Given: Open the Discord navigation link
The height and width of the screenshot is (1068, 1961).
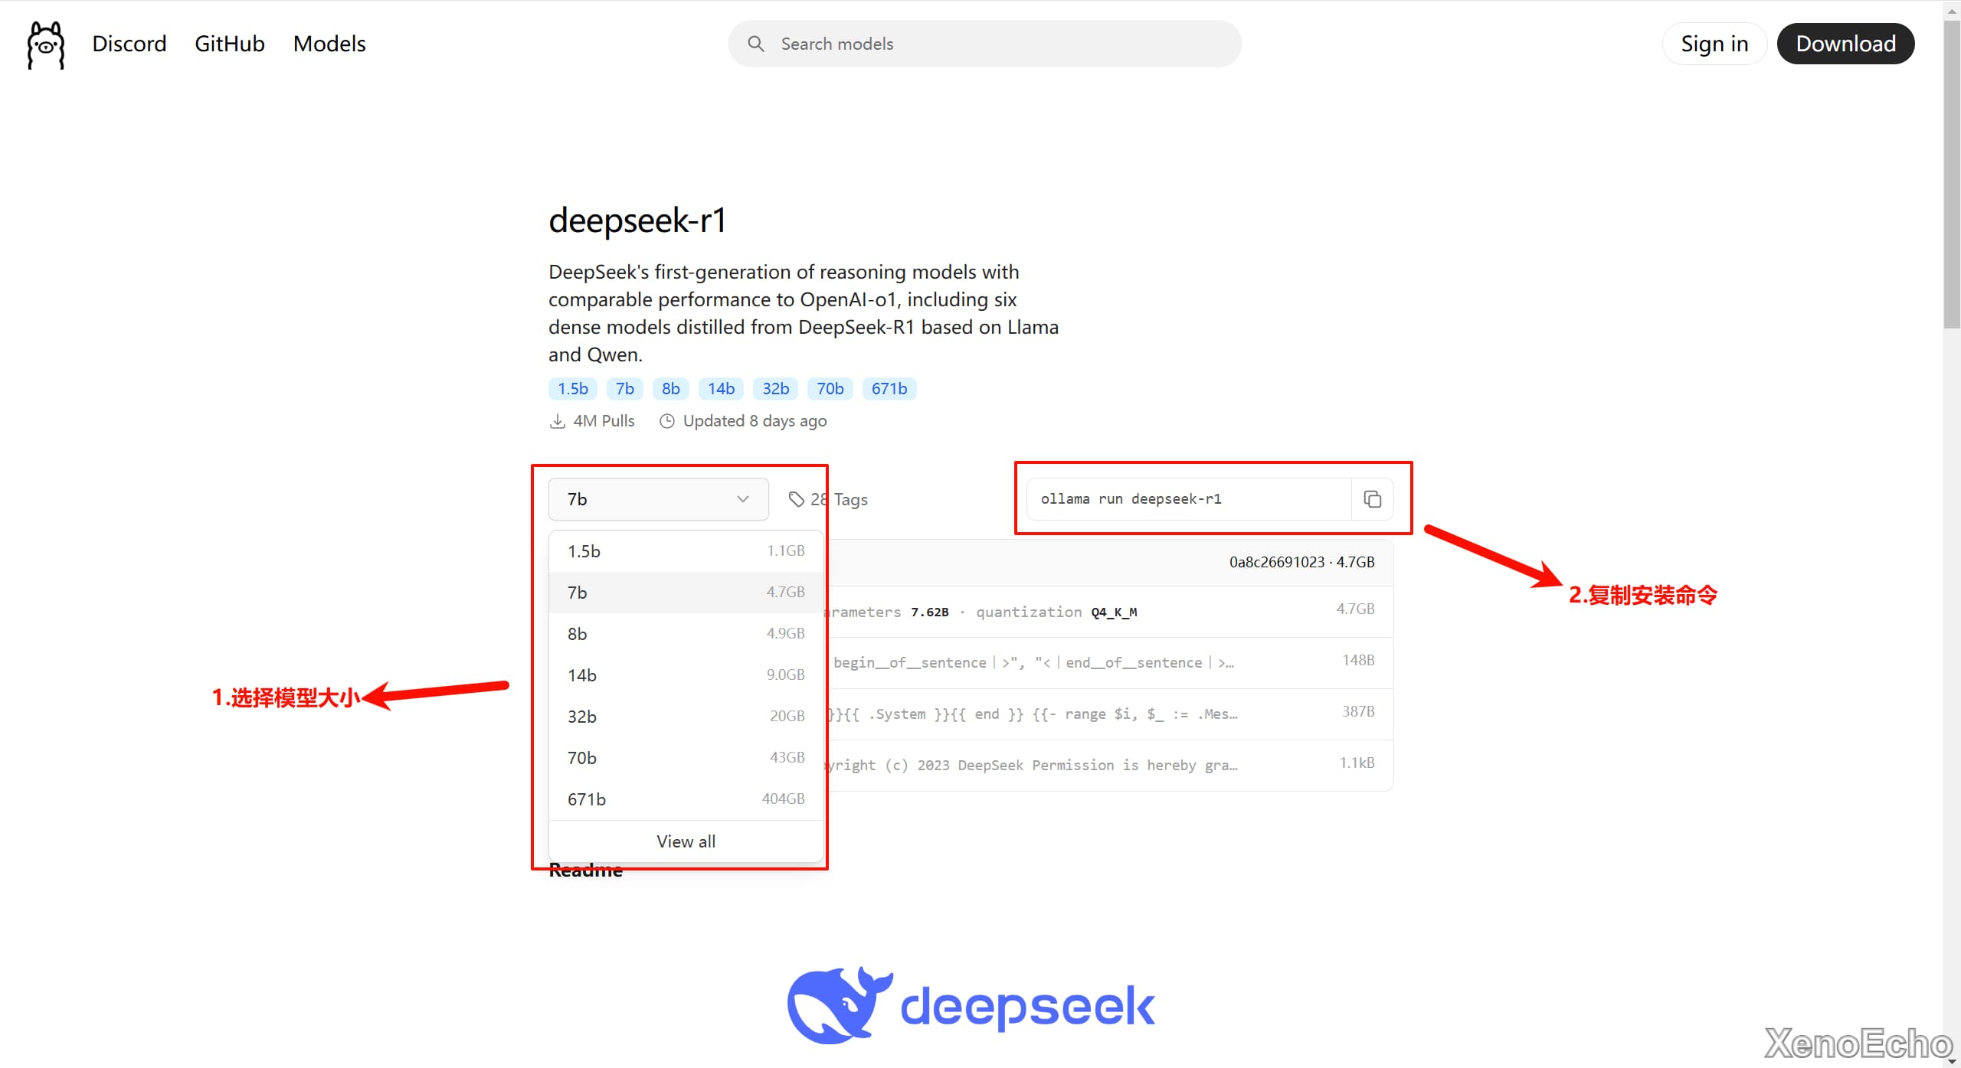Looking at the screenshot, I should (129, 44).
